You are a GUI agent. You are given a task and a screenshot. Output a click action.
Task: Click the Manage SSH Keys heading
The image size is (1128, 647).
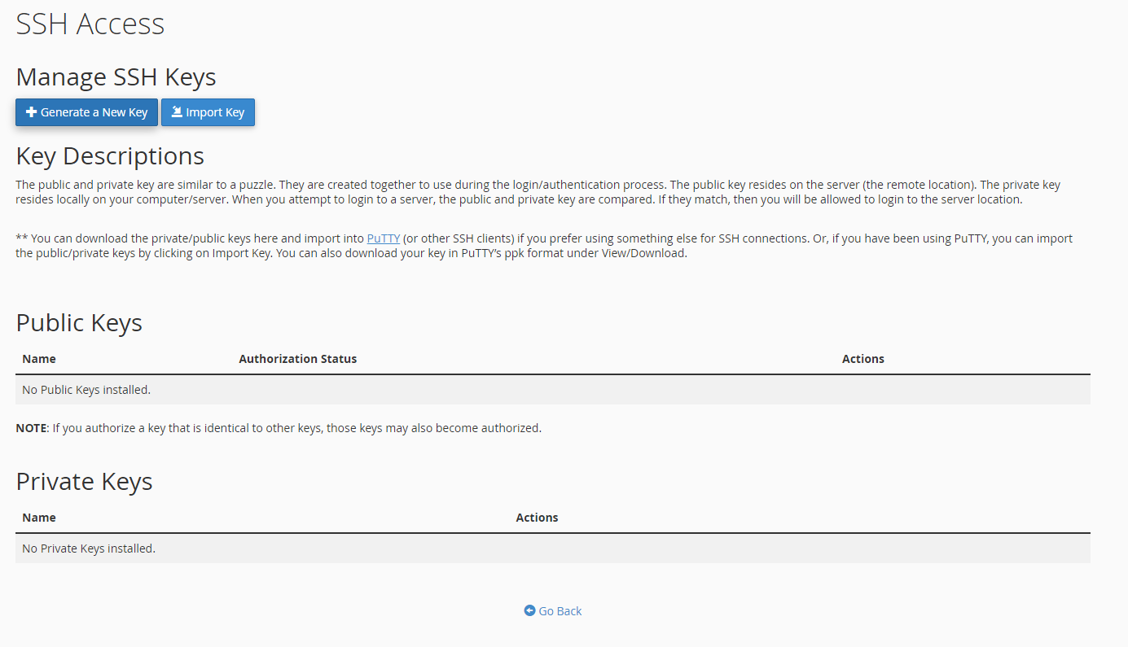(116, 77)
